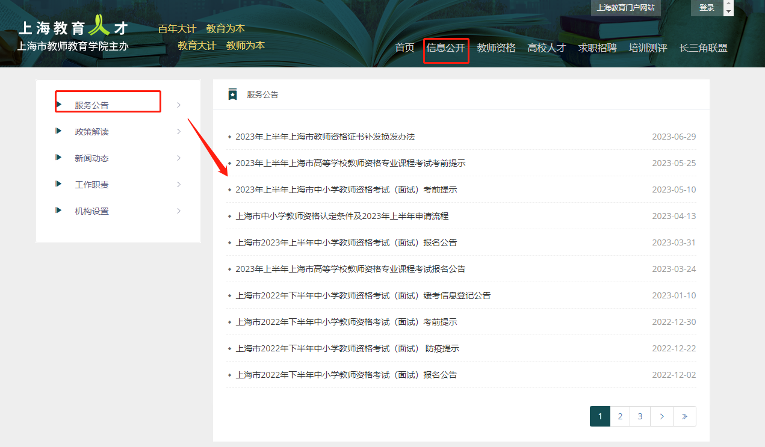The height and width of the screenshot is (447, 765).
Task: Click the bookmark icon beside 服务公告 header
Action: click(233, 94)
